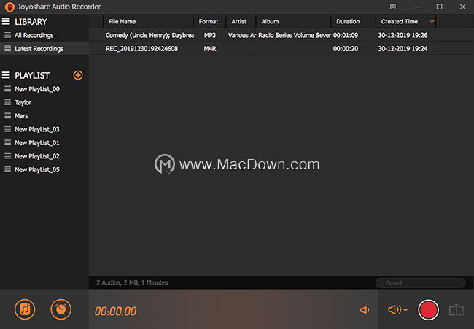Sort by Format column header
474x329 pixels.
click(209, 21)
